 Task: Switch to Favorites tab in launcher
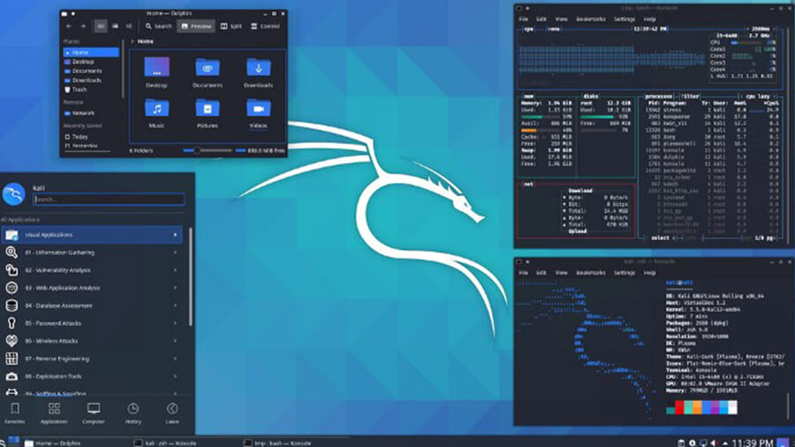click(x=15, y=413)
